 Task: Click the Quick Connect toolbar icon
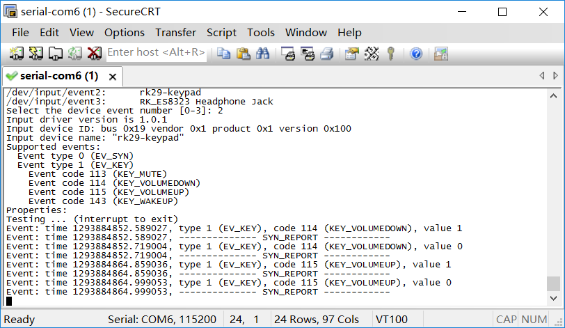point(36,54)
